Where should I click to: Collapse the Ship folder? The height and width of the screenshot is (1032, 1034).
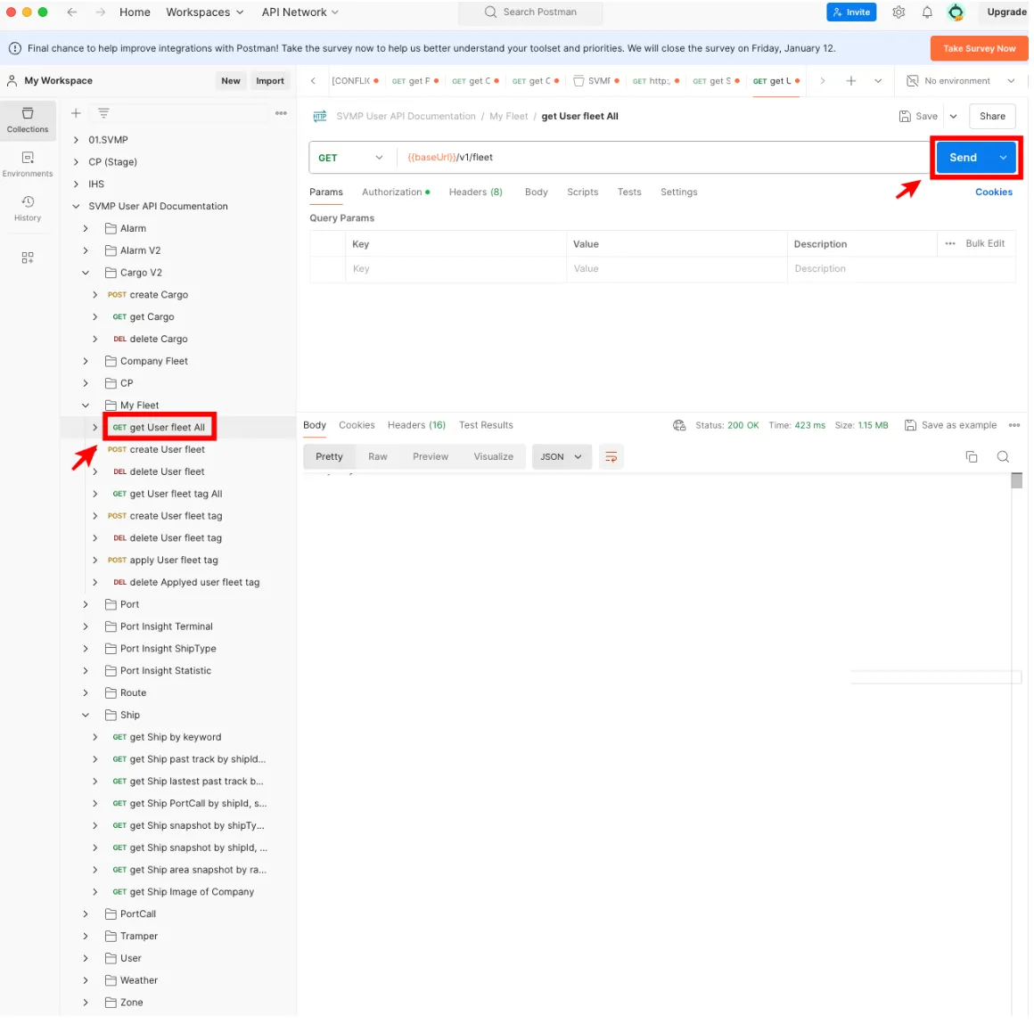86,716
